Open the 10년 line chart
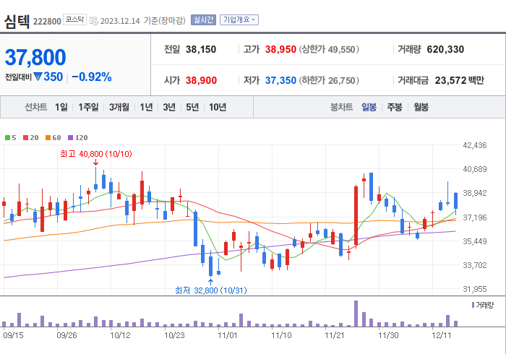Image resolution: width=506 pixels, height=354 pixels. tap(218, 107)
